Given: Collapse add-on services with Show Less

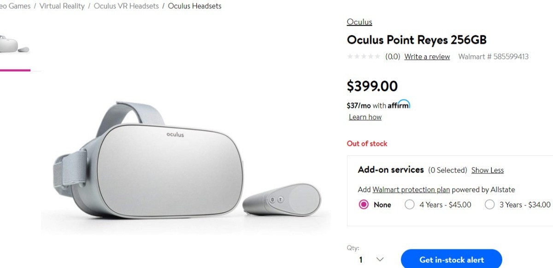Looking at the screenshot, I should click(x=488, y=170).
